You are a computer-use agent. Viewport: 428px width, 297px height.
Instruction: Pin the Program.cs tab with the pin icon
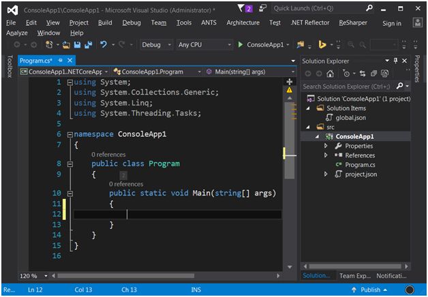pyautogui.click(x=61, y=60)
